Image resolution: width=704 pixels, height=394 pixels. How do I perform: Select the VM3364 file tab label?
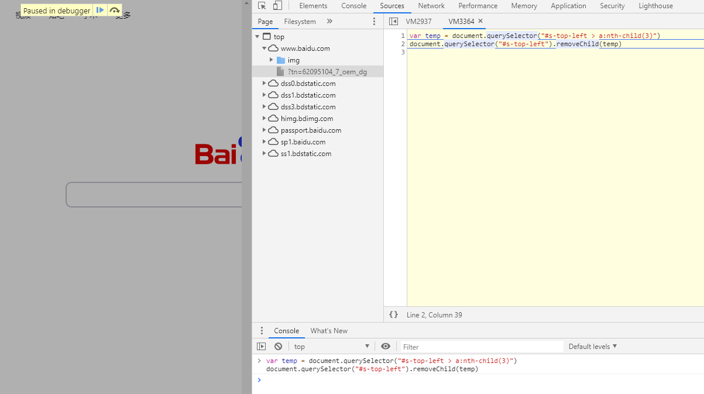[461, 22]
